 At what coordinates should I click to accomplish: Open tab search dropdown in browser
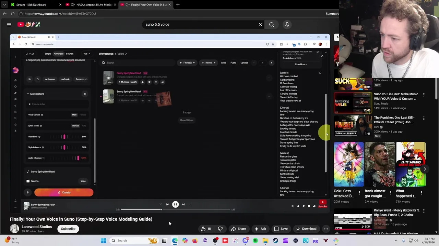click(x=4, y=5)
